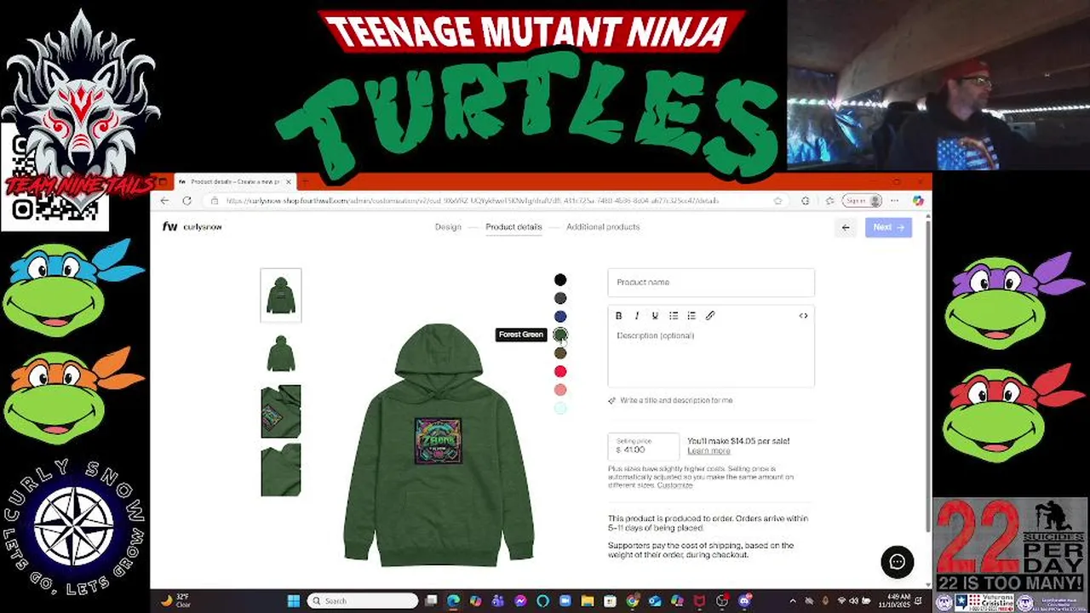This screenshot has width=1090, height=613.
Task: Select the light mint color swatch
Action: (560, 408)
